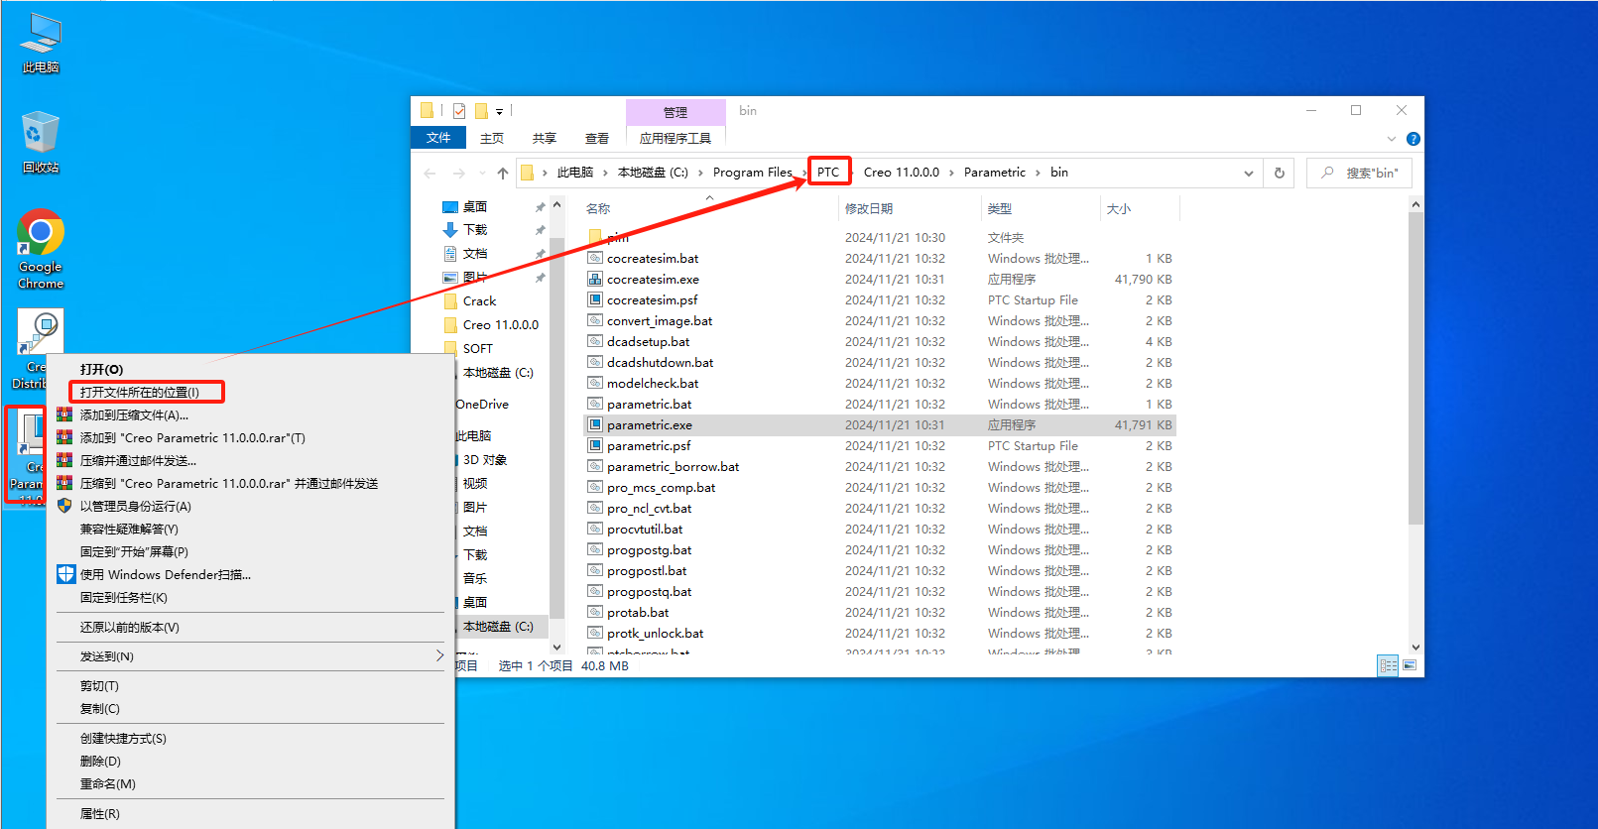
Task: Sort files by 大小 column header
Action: [1119, 208]
